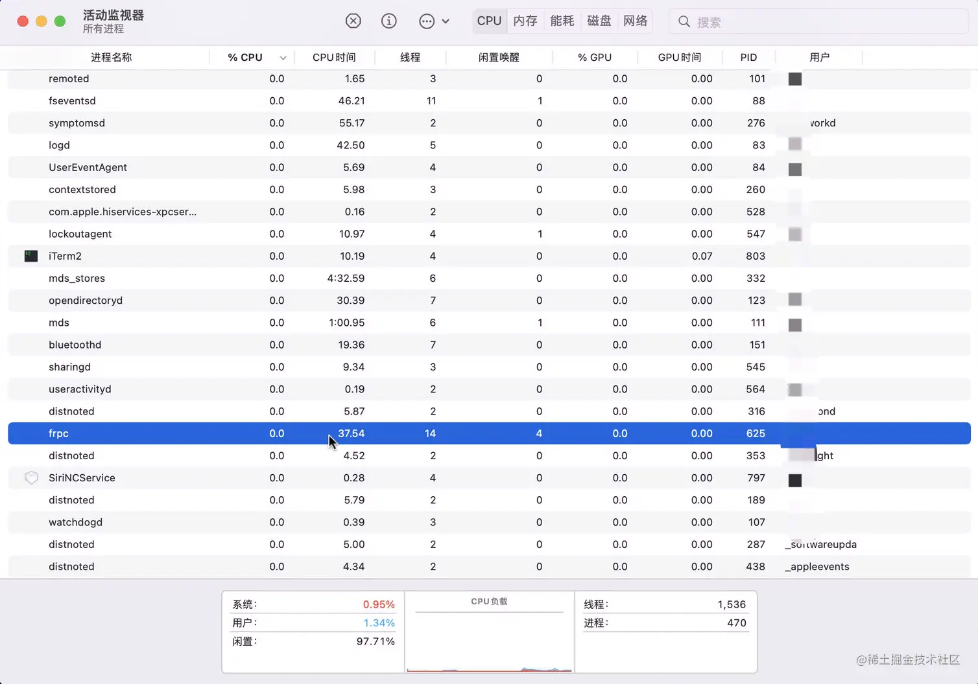Switch to the 内存 tab

[x=525, y=21]
